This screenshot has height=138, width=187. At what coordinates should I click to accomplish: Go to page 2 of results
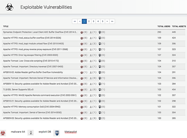pos(89,21)
